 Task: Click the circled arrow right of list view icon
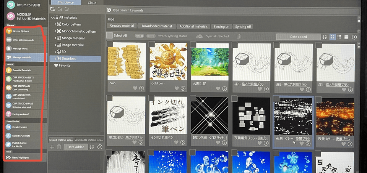pyautogui.click(x=354, y=37)
